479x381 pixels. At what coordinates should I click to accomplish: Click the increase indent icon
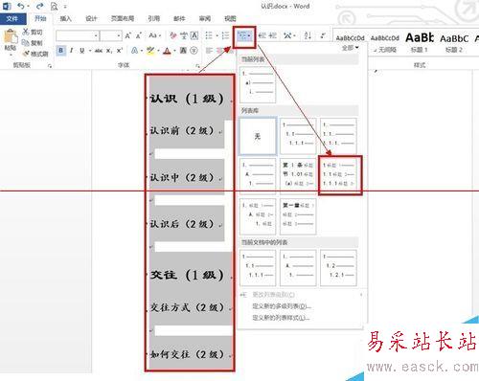272,35
